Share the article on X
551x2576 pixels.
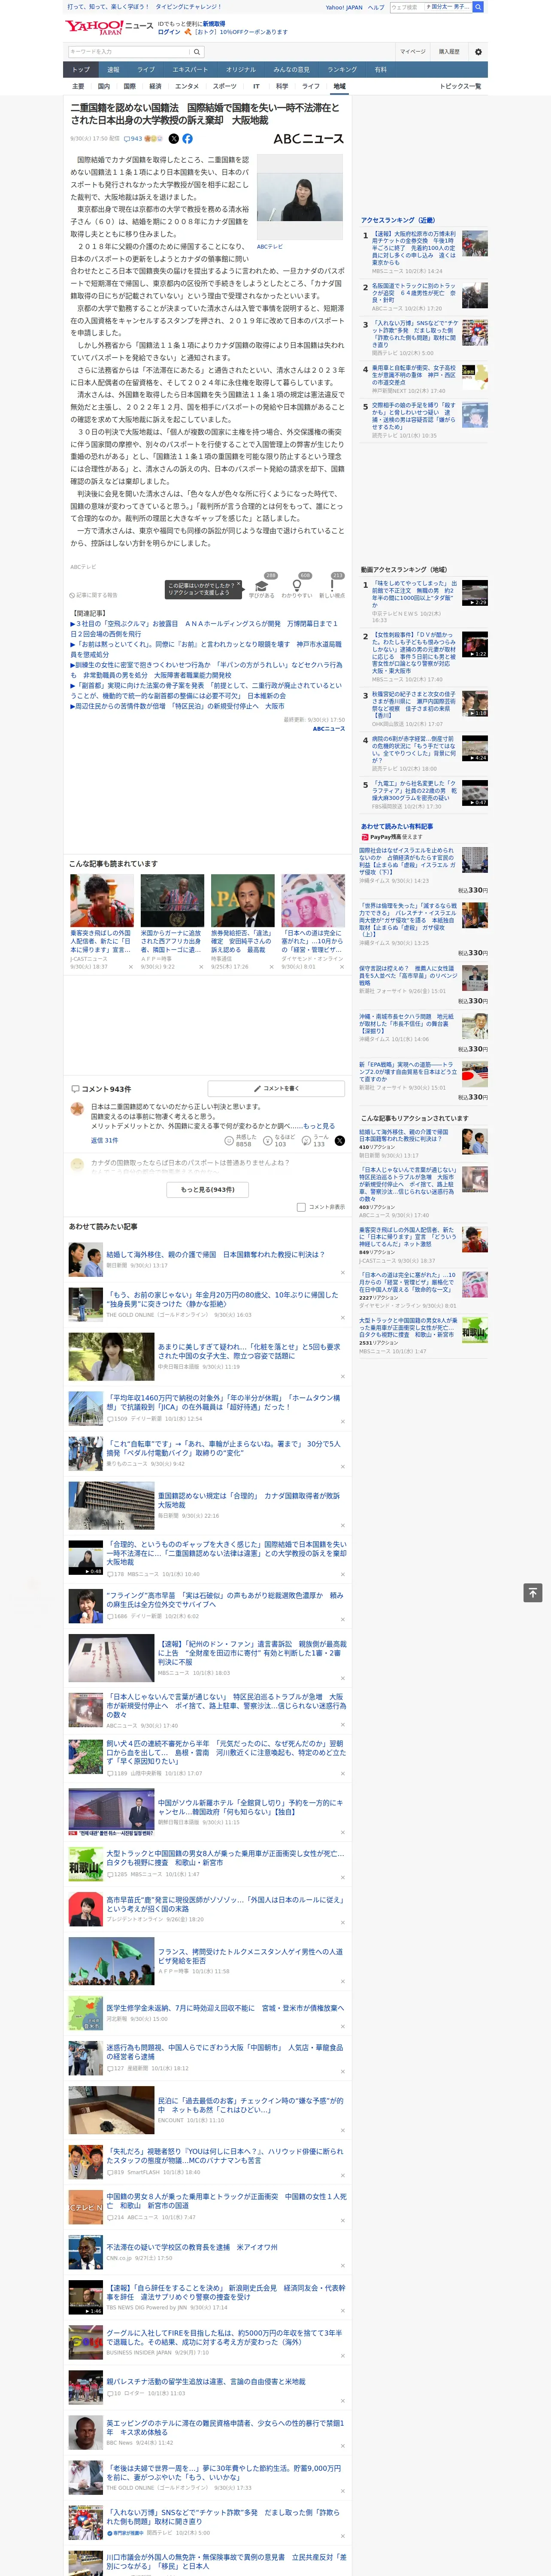pyautogui.click(x=174, y=139)
